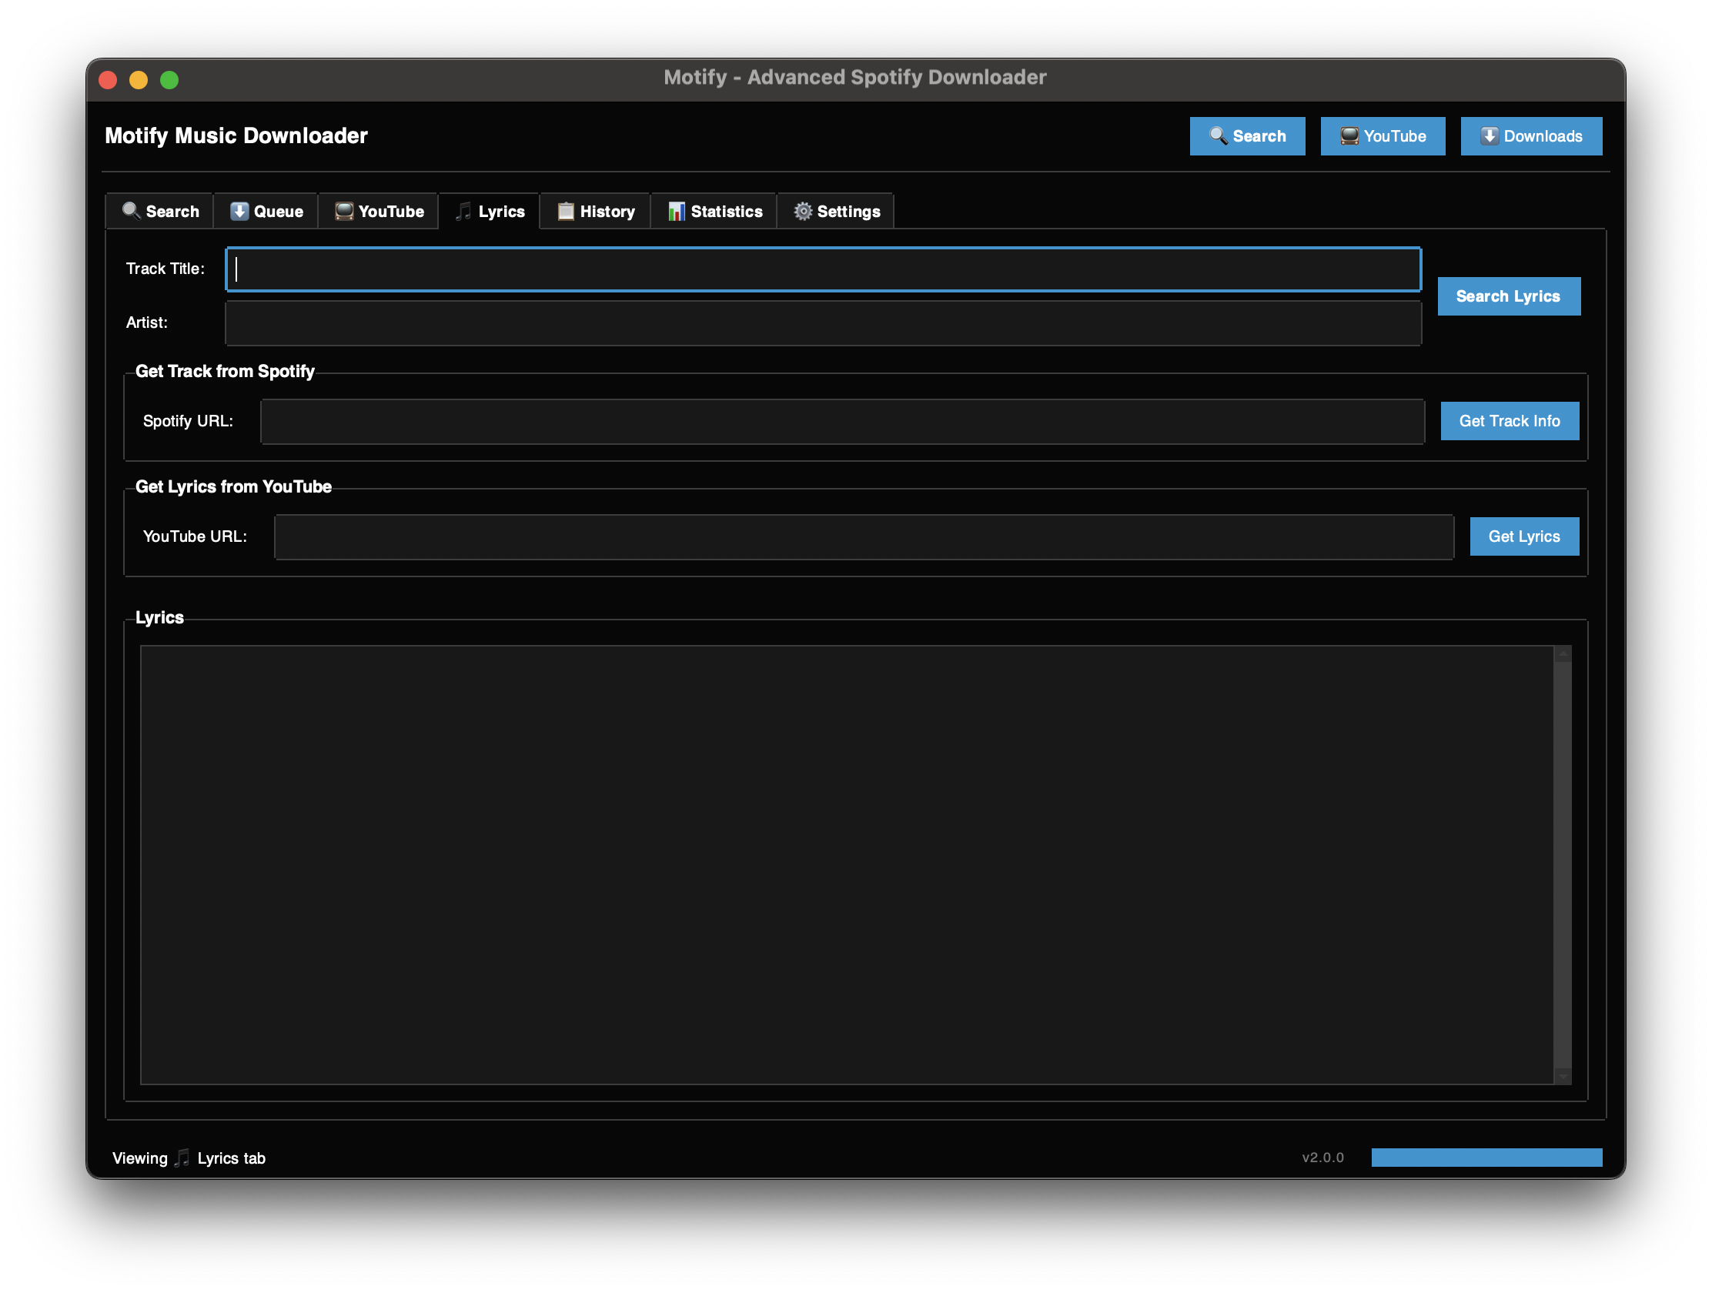Click the 'Motify Music Downloader' heading
The width and height of the screenshot is (1712, 1293).
[236, 135]
